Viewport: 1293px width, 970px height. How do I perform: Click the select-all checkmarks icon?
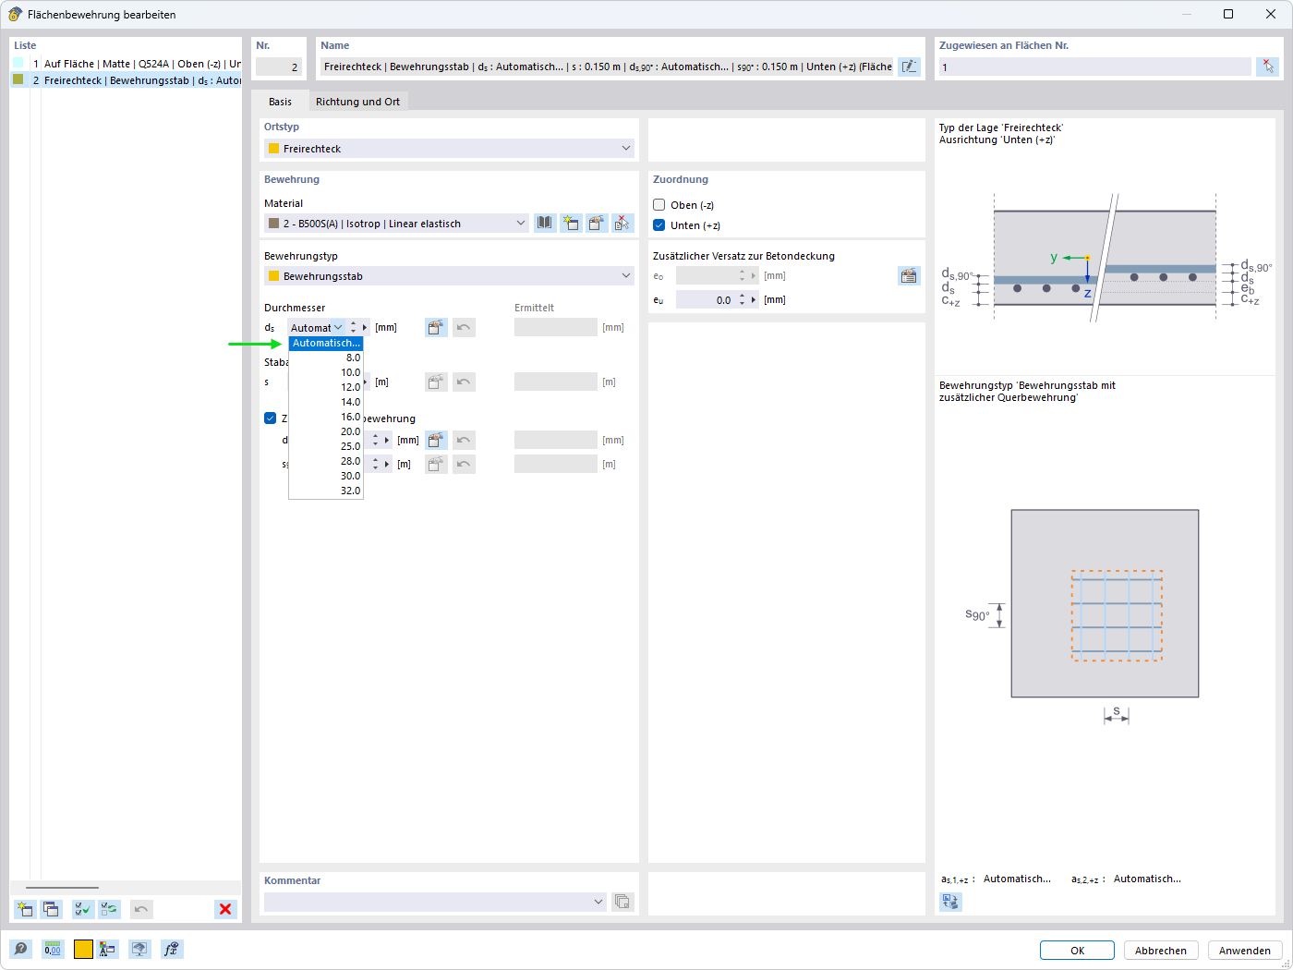click(x=83, y=909)
